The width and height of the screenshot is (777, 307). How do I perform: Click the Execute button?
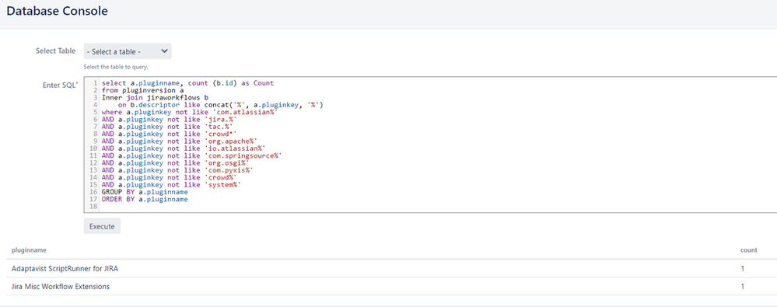coord(102,226)
